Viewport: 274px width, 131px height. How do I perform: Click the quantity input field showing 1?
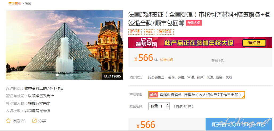coord(157,106)
